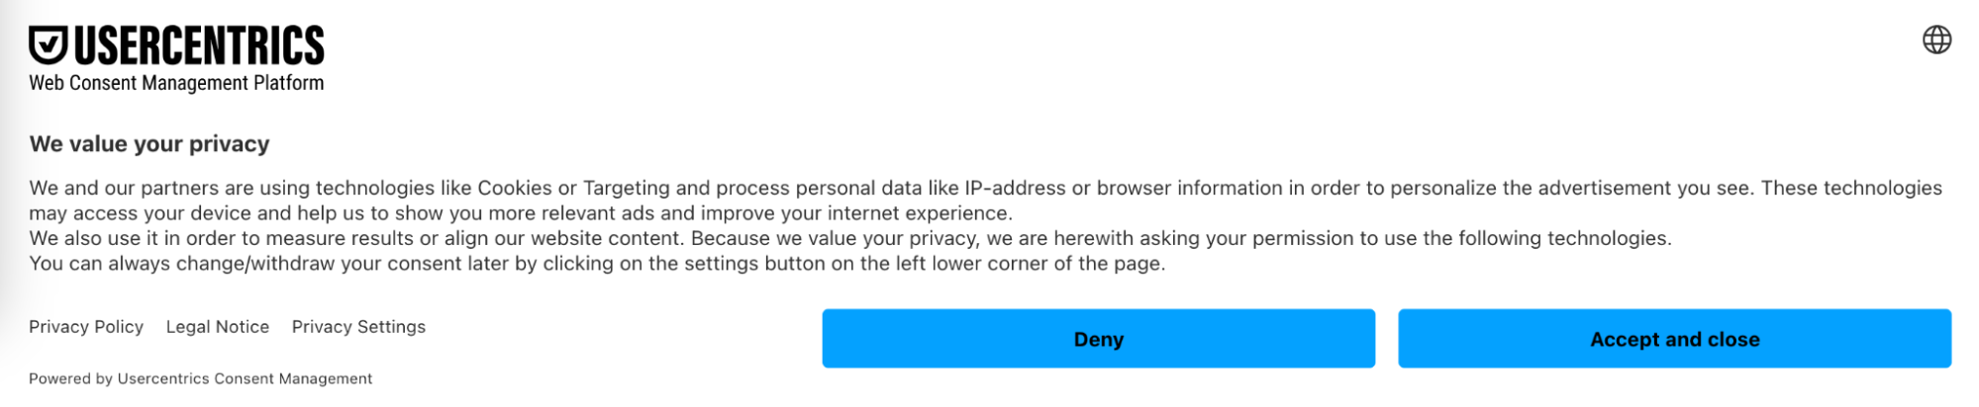Click Powered by Usercentrics Consent Management

(200, 378)
